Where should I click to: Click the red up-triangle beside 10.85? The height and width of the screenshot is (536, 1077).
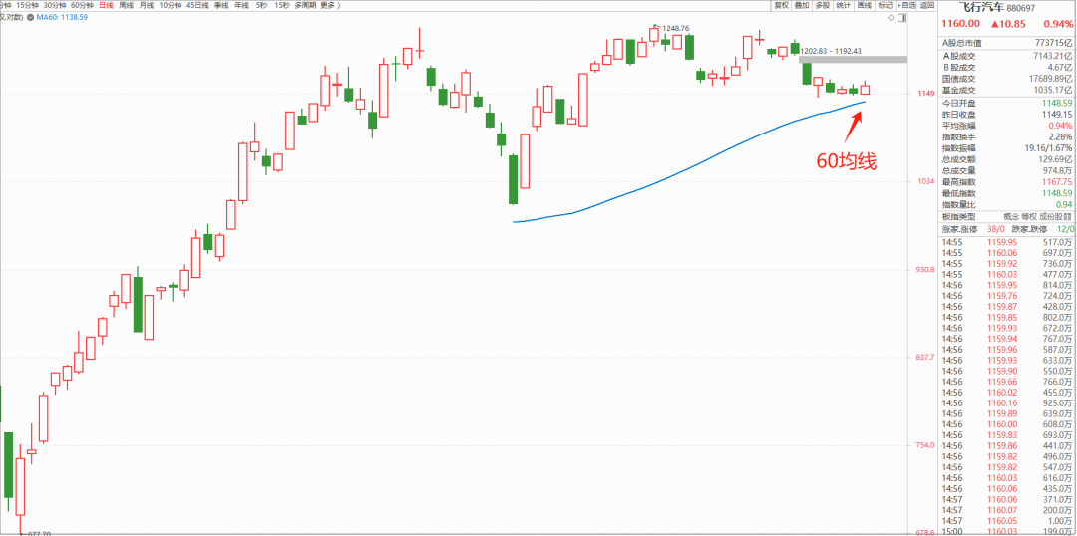994,24
